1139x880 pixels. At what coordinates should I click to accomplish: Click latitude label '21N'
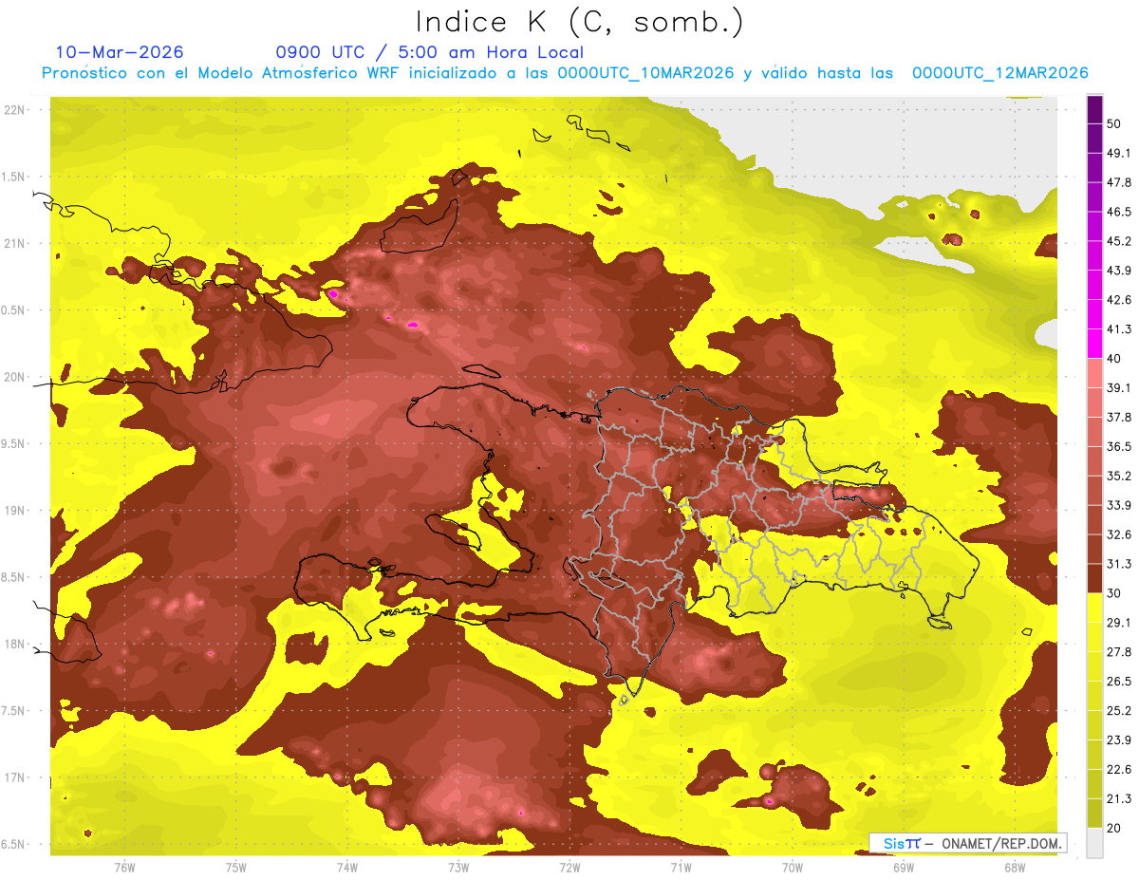(x=16, y=244)
